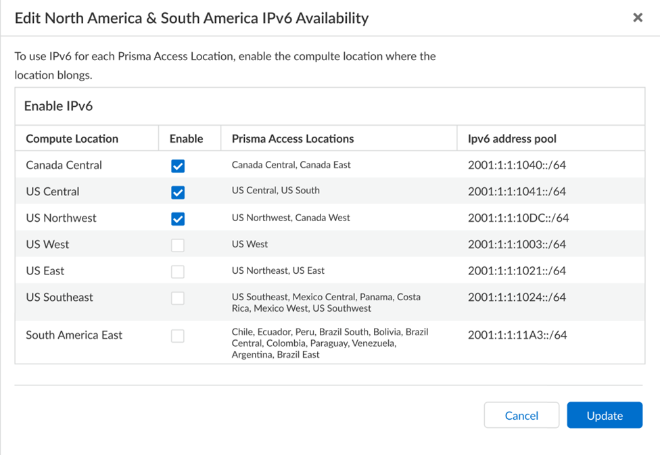Enable the US Southeast compute location
Viewport: 660px width, 455px height.
(x=178, y=297)
